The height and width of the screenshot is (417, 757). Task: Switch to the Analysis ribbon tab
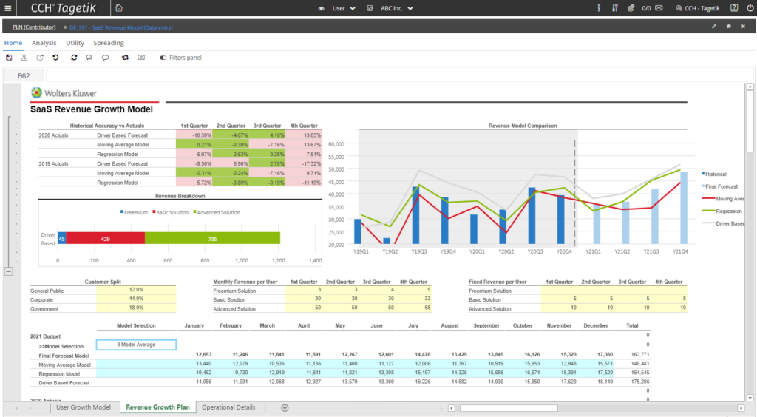[x=44, y=43]
